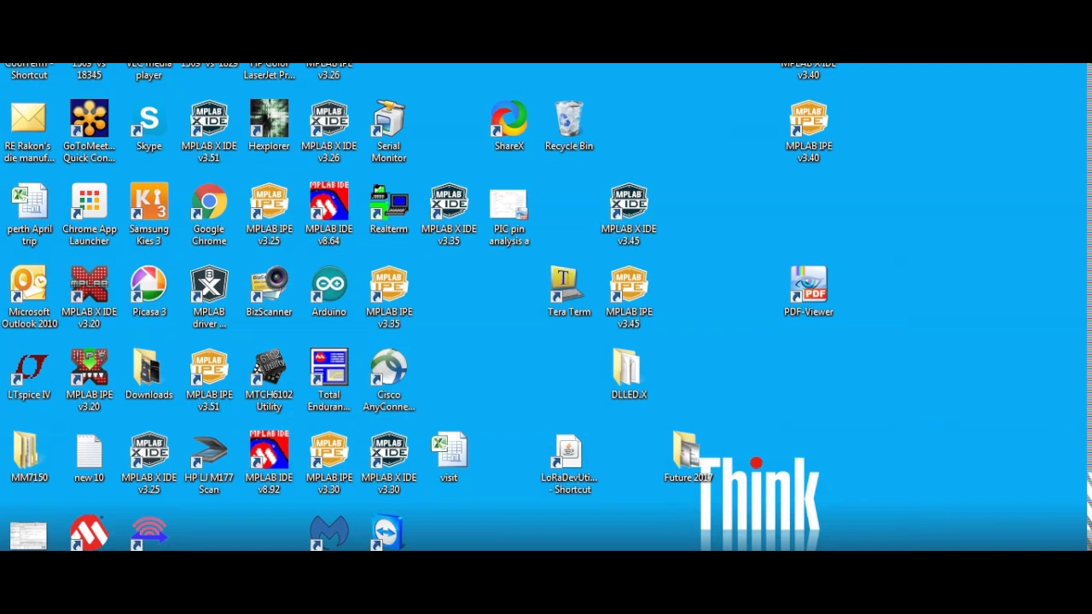Launch LTspice IV
1092x614 pixels.
[x=29, y=374]
